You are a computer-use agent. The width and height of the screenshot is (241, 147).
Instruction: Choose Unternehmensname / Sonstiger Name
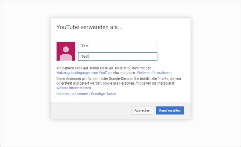click(x=86, y=94)
